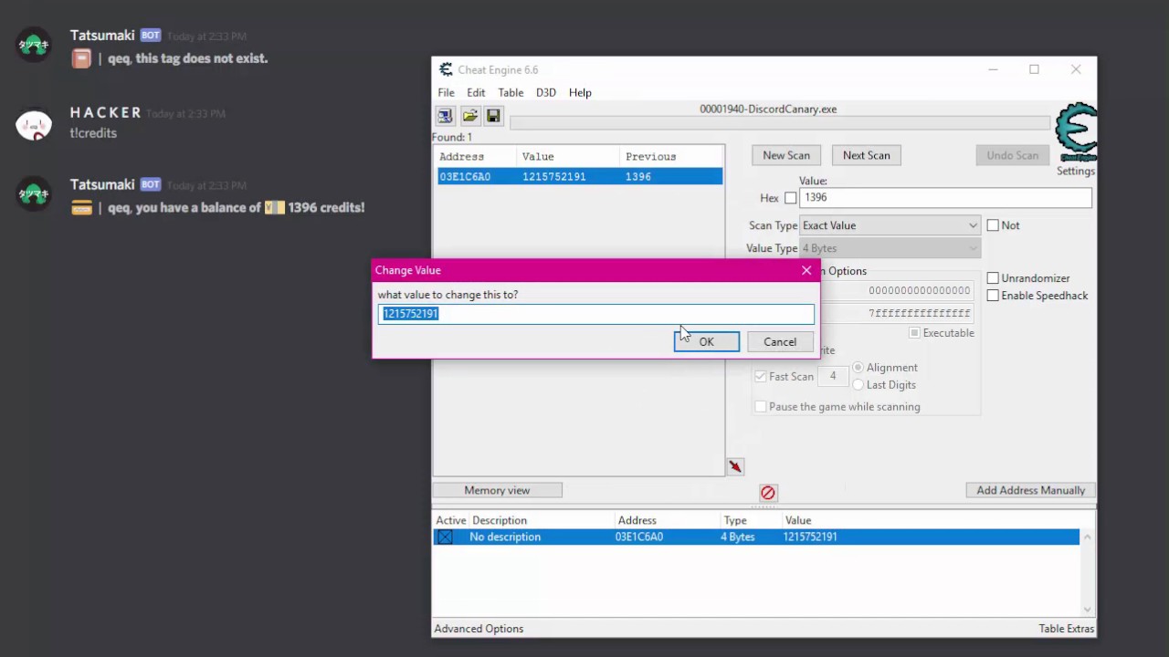Click Cancel in Change Value dialog
The image size is (1169, 657).
[780, 342]
